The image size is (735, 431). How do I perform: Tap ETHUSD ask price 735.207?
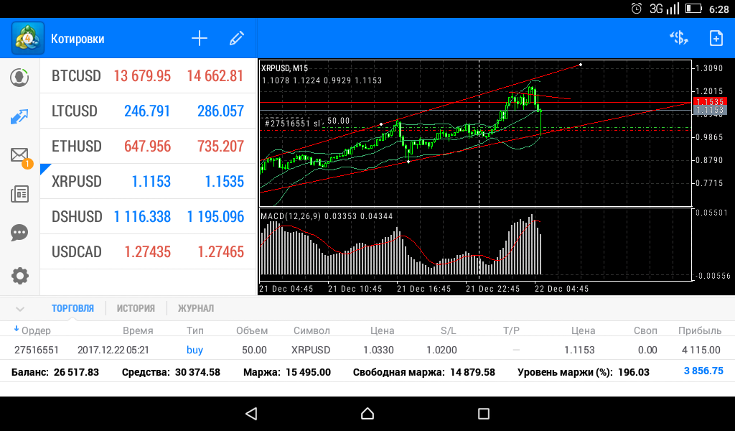point(221,147)
